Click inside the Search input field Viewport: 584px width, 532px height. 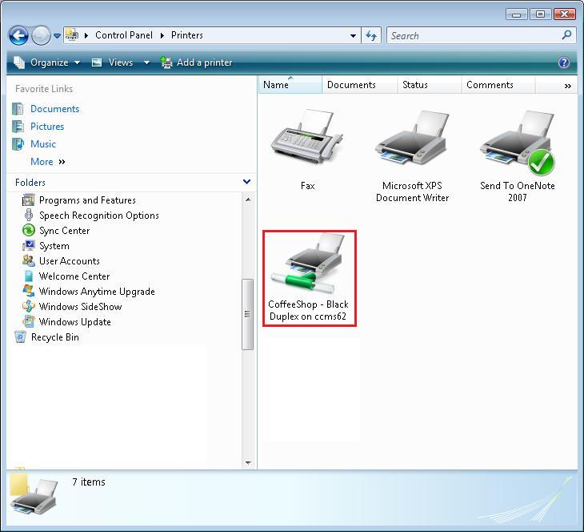(x=472, y=35)
